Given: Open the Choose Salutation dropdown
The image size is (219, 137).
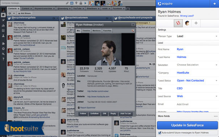Looking at the screenshot, I should pos(197,65).
